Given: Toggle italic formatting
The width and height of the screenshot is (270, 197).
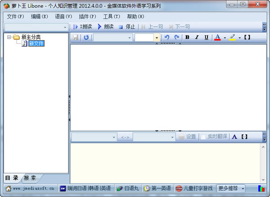Looking at the screenshot, I should coord(197,37).
